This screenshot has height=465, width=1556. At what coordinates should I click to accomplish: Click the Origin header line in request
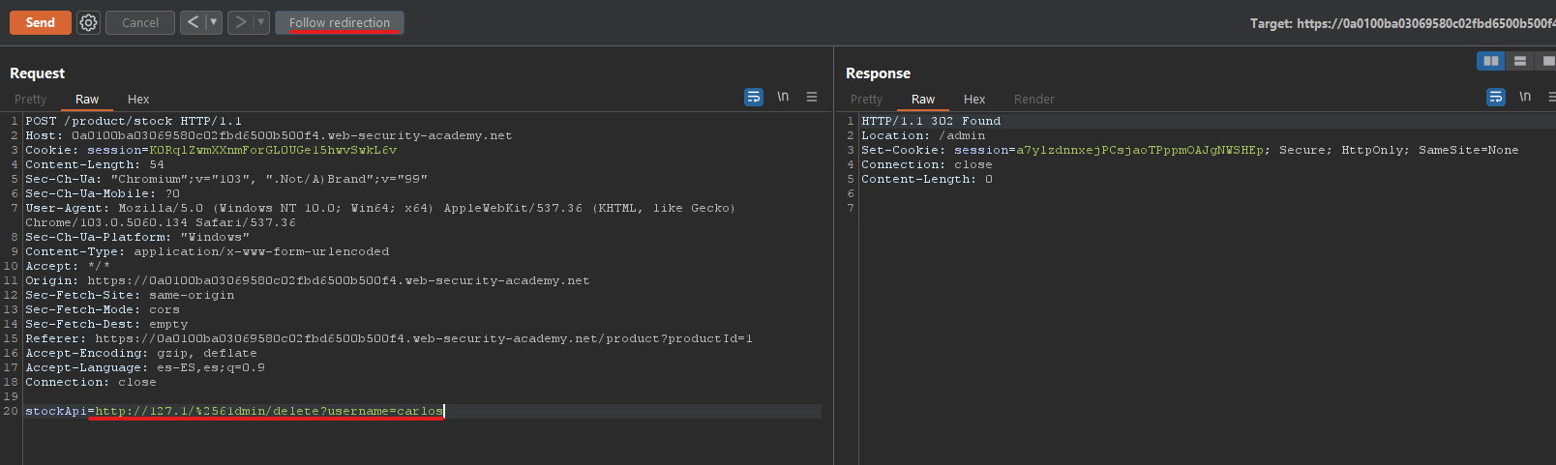(308, 280)
